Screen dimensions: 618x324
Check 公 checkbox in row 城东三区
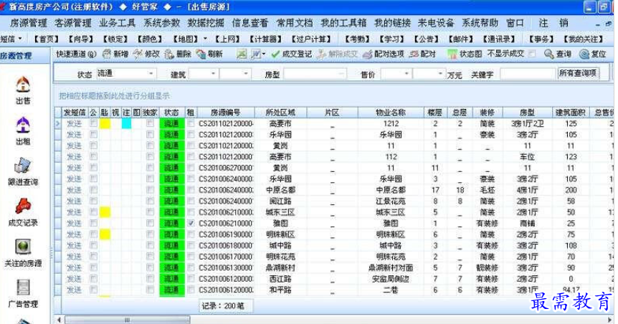(93, 212)
